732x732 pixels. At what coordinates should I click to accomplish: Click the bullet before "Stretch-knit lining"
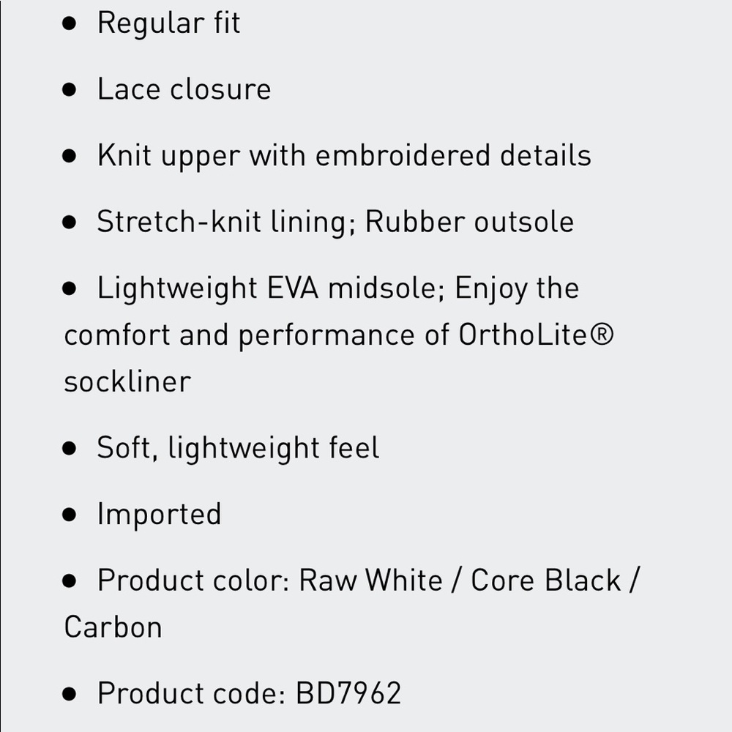coord(70,223)
